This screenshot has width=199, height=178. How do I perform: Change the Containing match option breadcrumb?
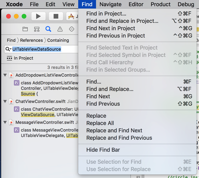tap(58, 40)
